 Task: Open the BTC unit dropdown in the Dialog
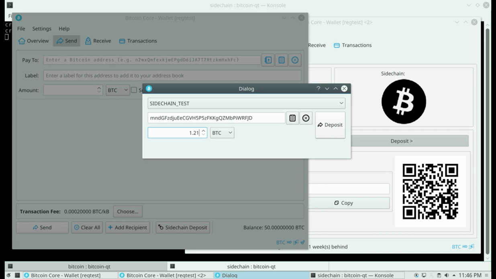(222, 133)
